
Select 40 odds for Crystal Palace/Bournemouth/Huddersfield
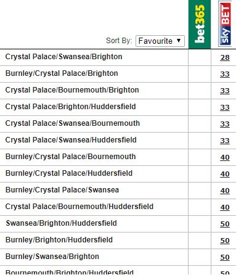(x=225, y=207)
